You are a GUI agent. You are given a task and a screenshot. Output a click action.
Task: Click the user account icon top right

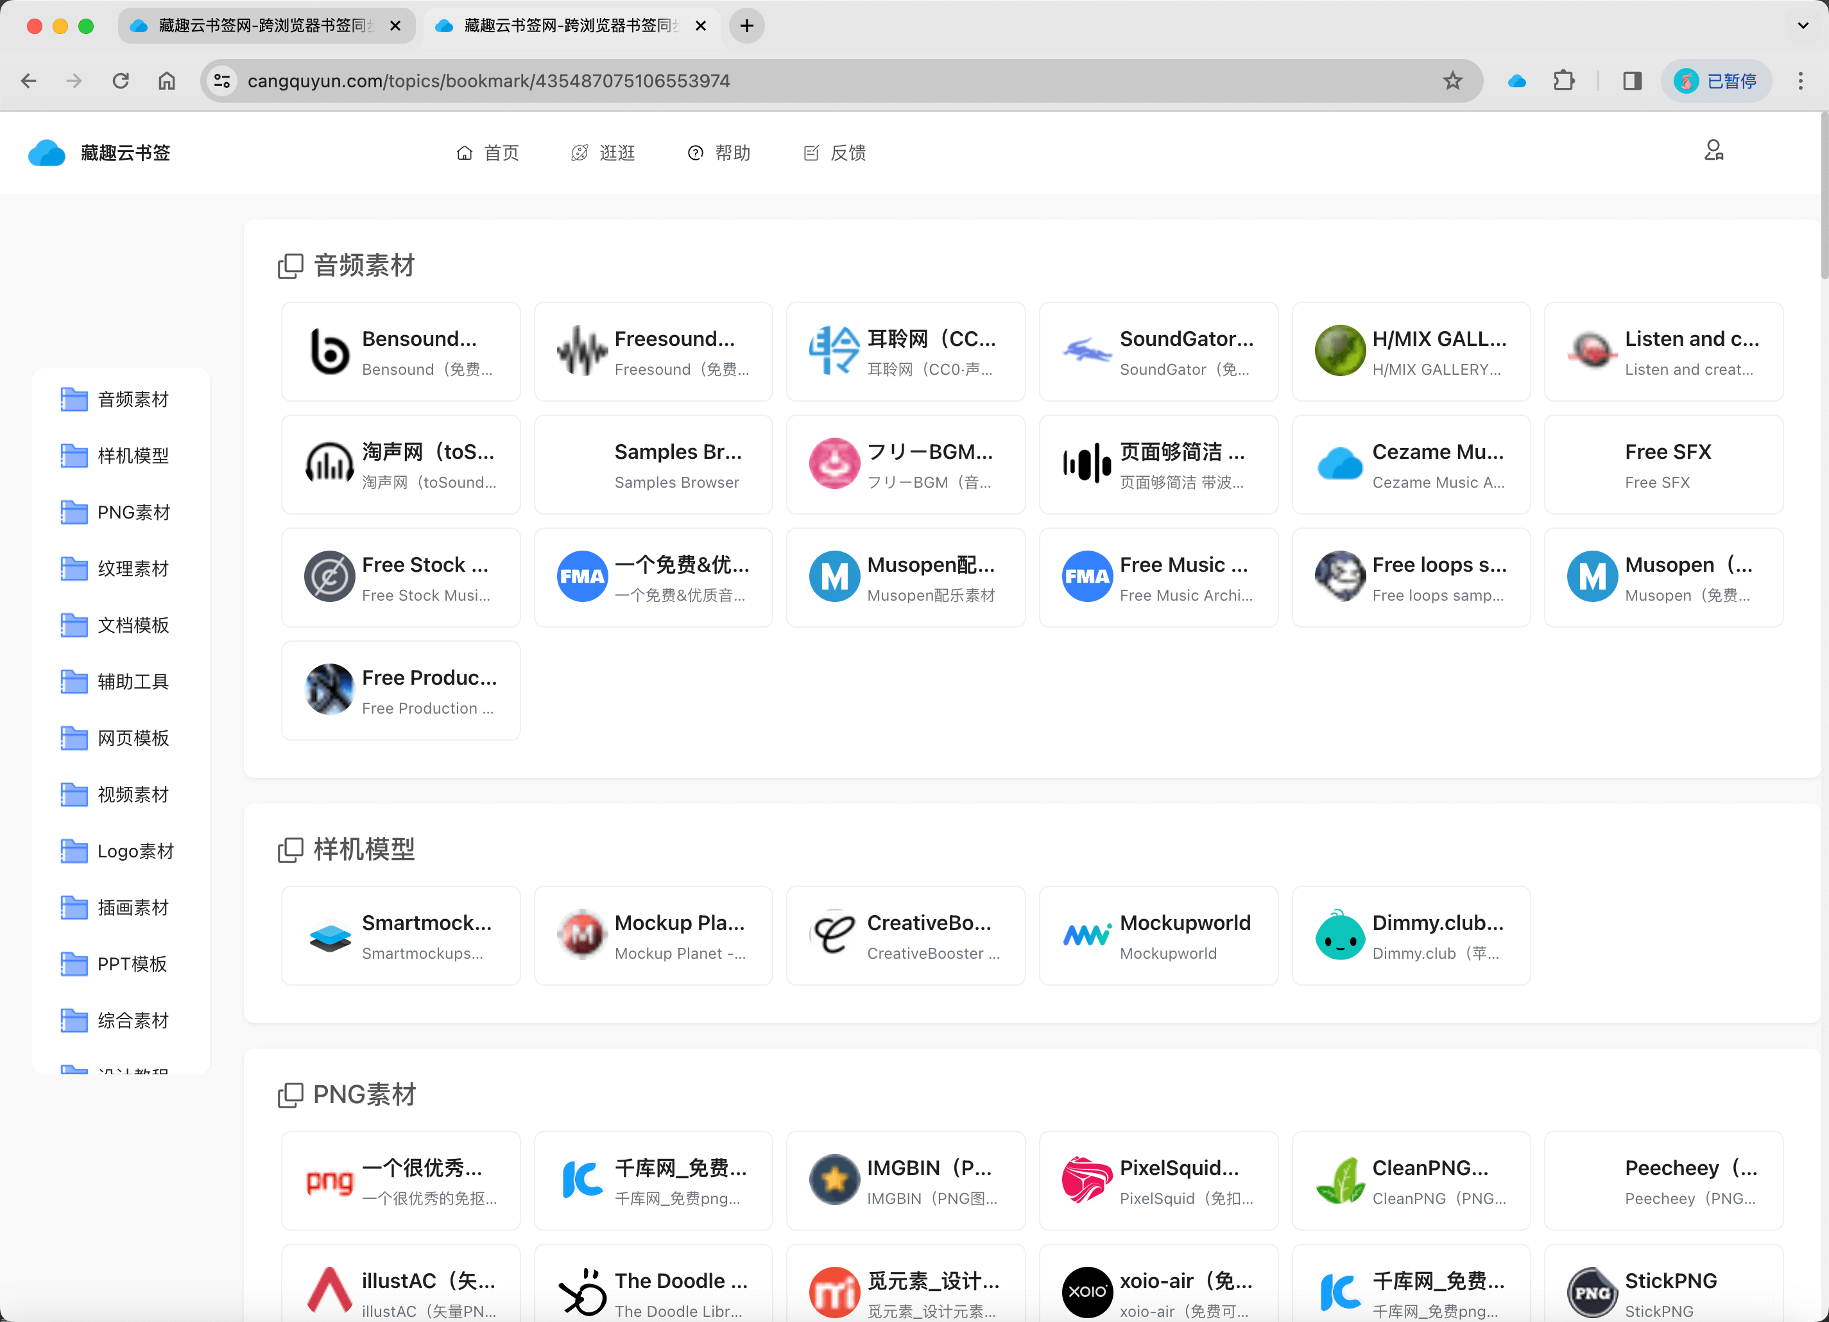(1713, 150)
